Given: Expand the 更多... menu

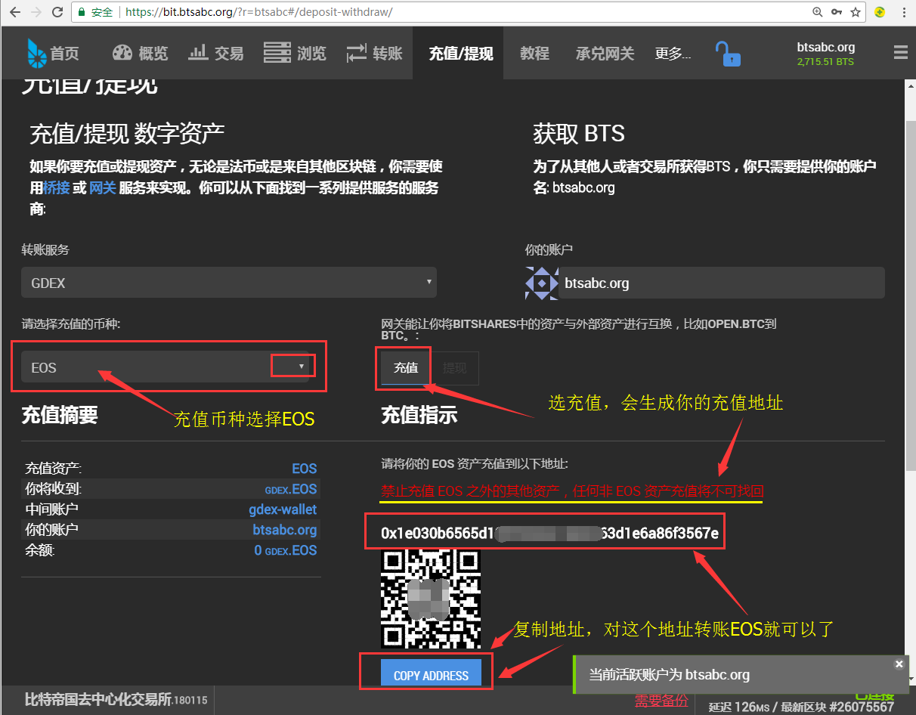Looking at the screenshot, I should [673, 54].
